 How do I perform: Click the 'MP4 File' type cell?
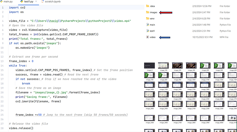pos(224,37)
